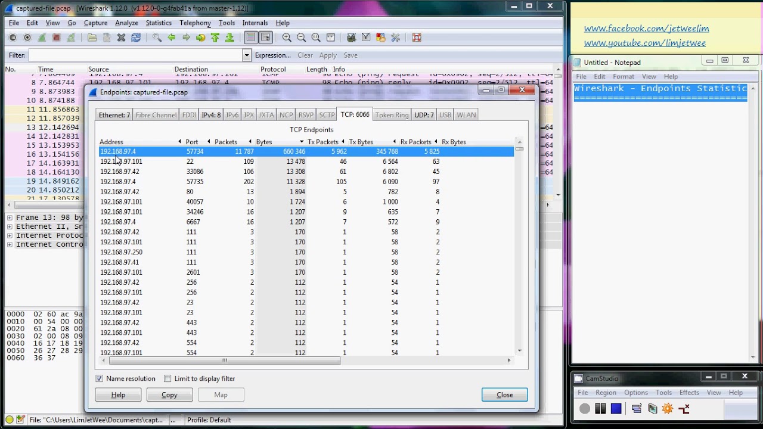Switch to Ethernet: 7 tab
Image resolution: width=763 pixels, height=429 pixels.
(114, 115)
